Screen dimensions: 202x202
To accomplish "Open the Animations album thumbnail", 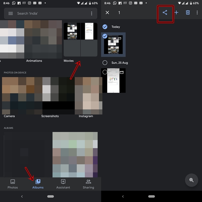I will (43, 39).
